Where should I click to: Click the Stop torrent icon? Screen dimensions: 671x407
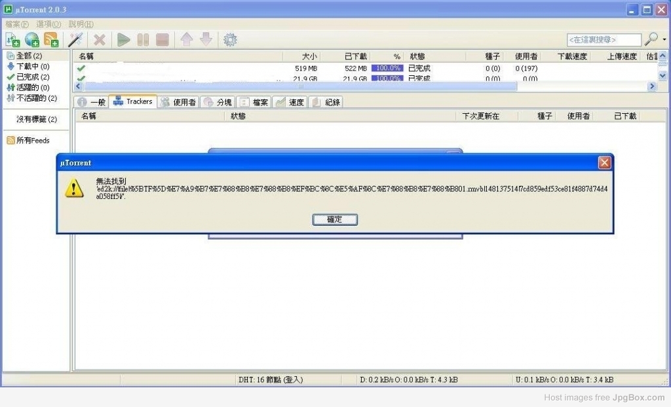pyautogui.click(x=163, y=40)
